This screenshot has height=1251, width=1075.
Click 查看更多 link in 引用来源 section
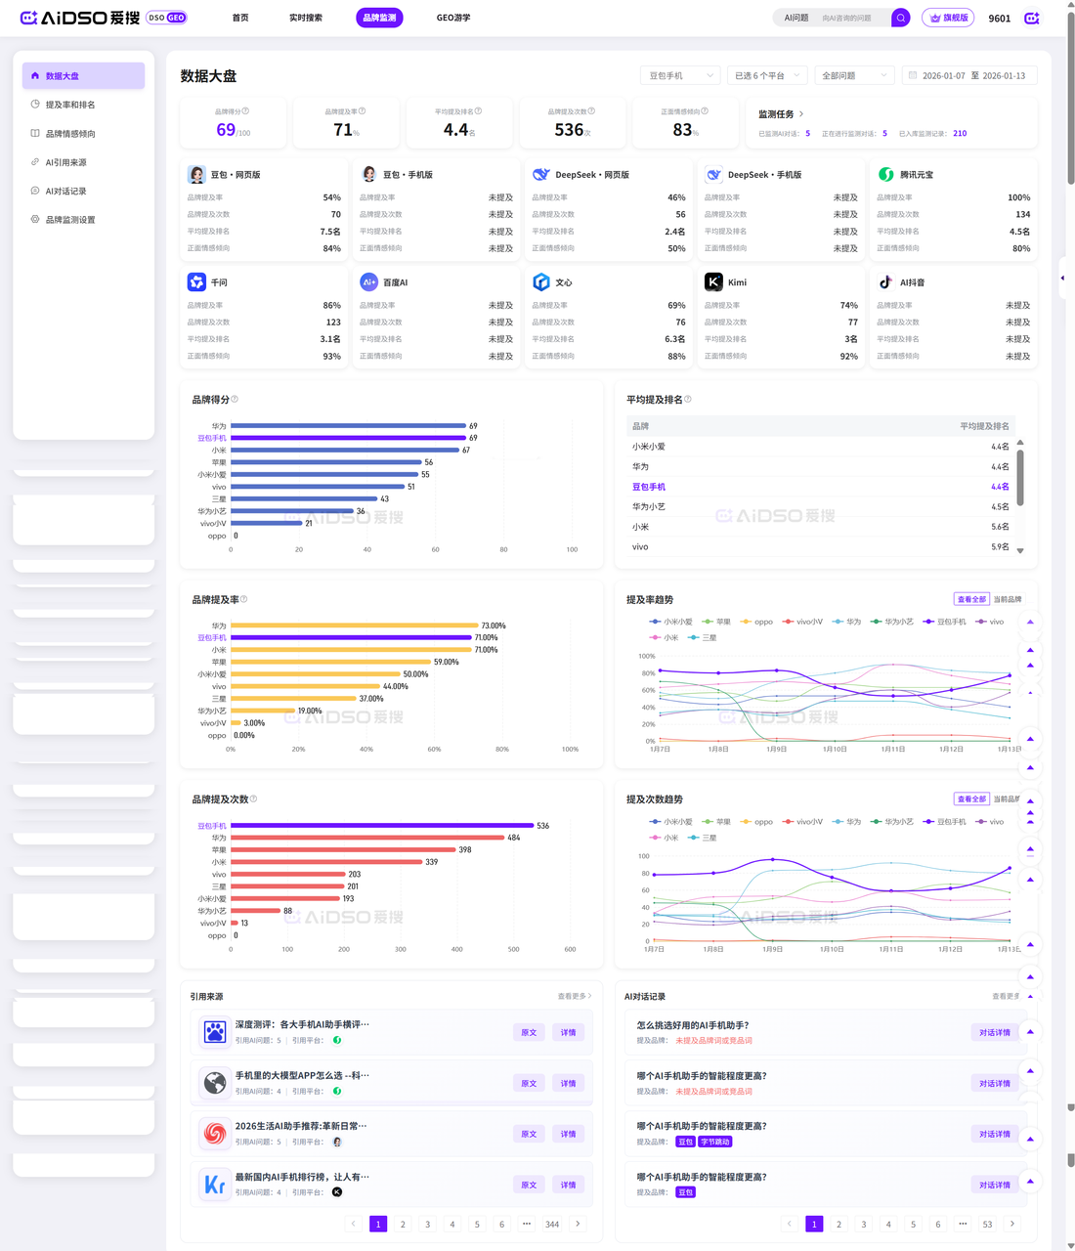coord(574,996)
